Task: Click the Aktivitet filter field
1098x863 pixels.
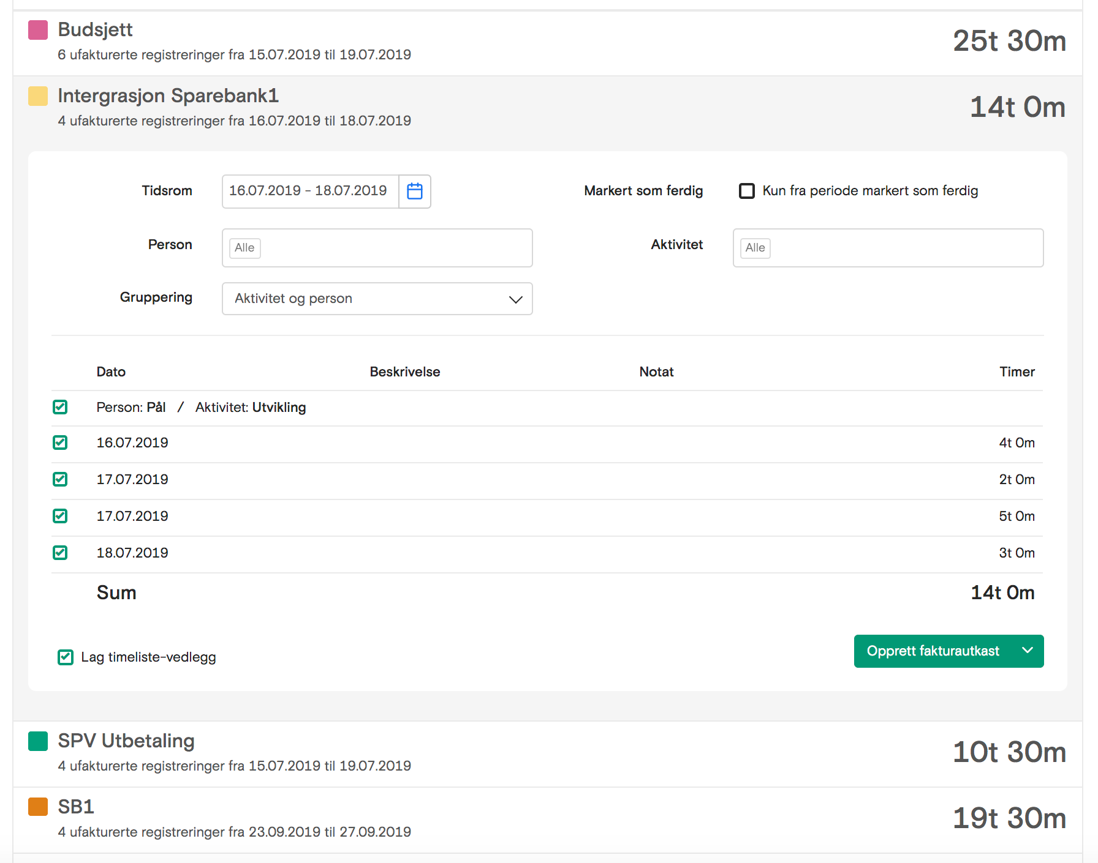Action: click(888, 248)
